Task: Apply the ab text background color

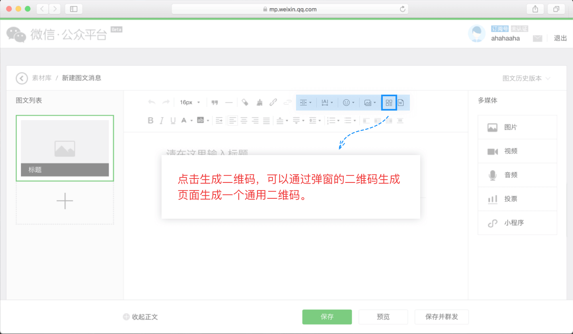Action: tap(201, 120)
